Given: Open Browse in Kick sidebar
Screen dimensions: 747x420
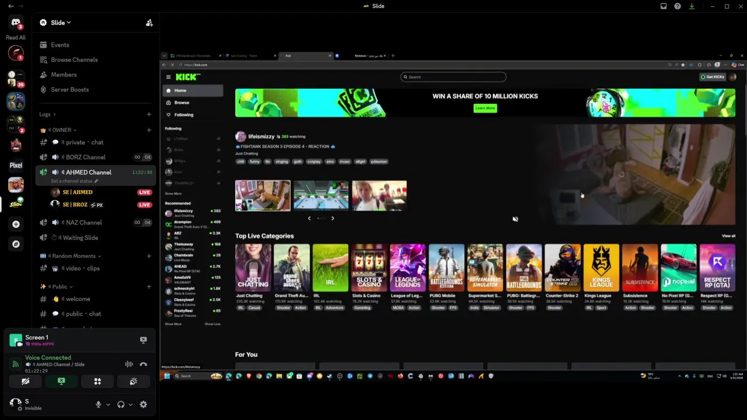Looking at the screenshot, I should click(x=193, y=103).
